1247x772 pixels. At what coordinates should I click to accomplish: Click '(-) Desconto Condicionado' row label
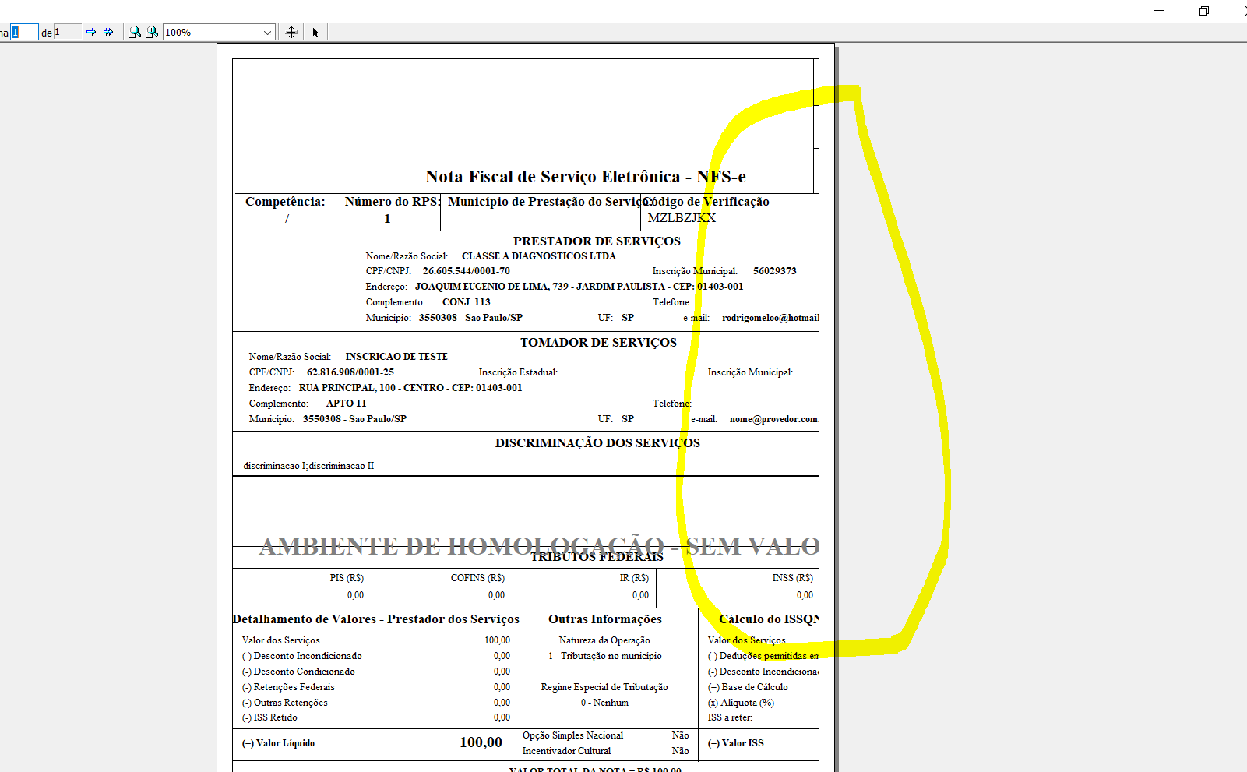point(298,672)
